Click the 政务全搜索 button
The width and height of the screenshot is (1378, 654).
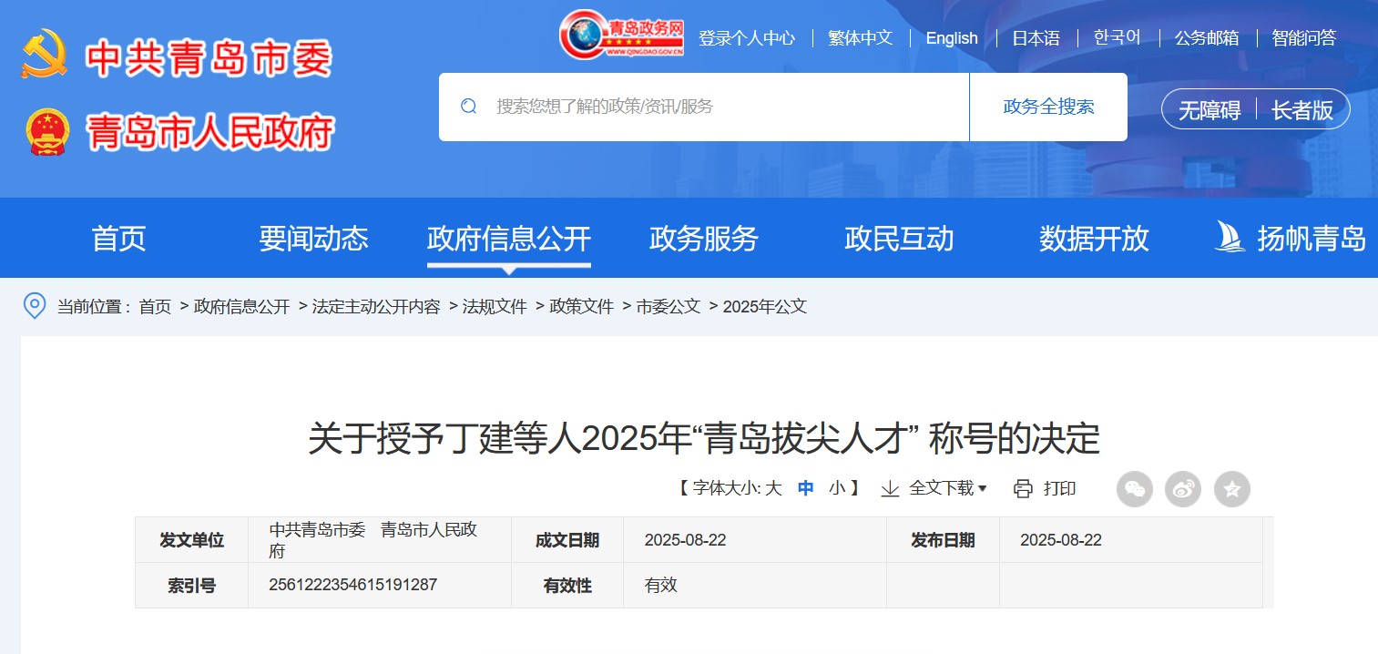point(1048,107)
